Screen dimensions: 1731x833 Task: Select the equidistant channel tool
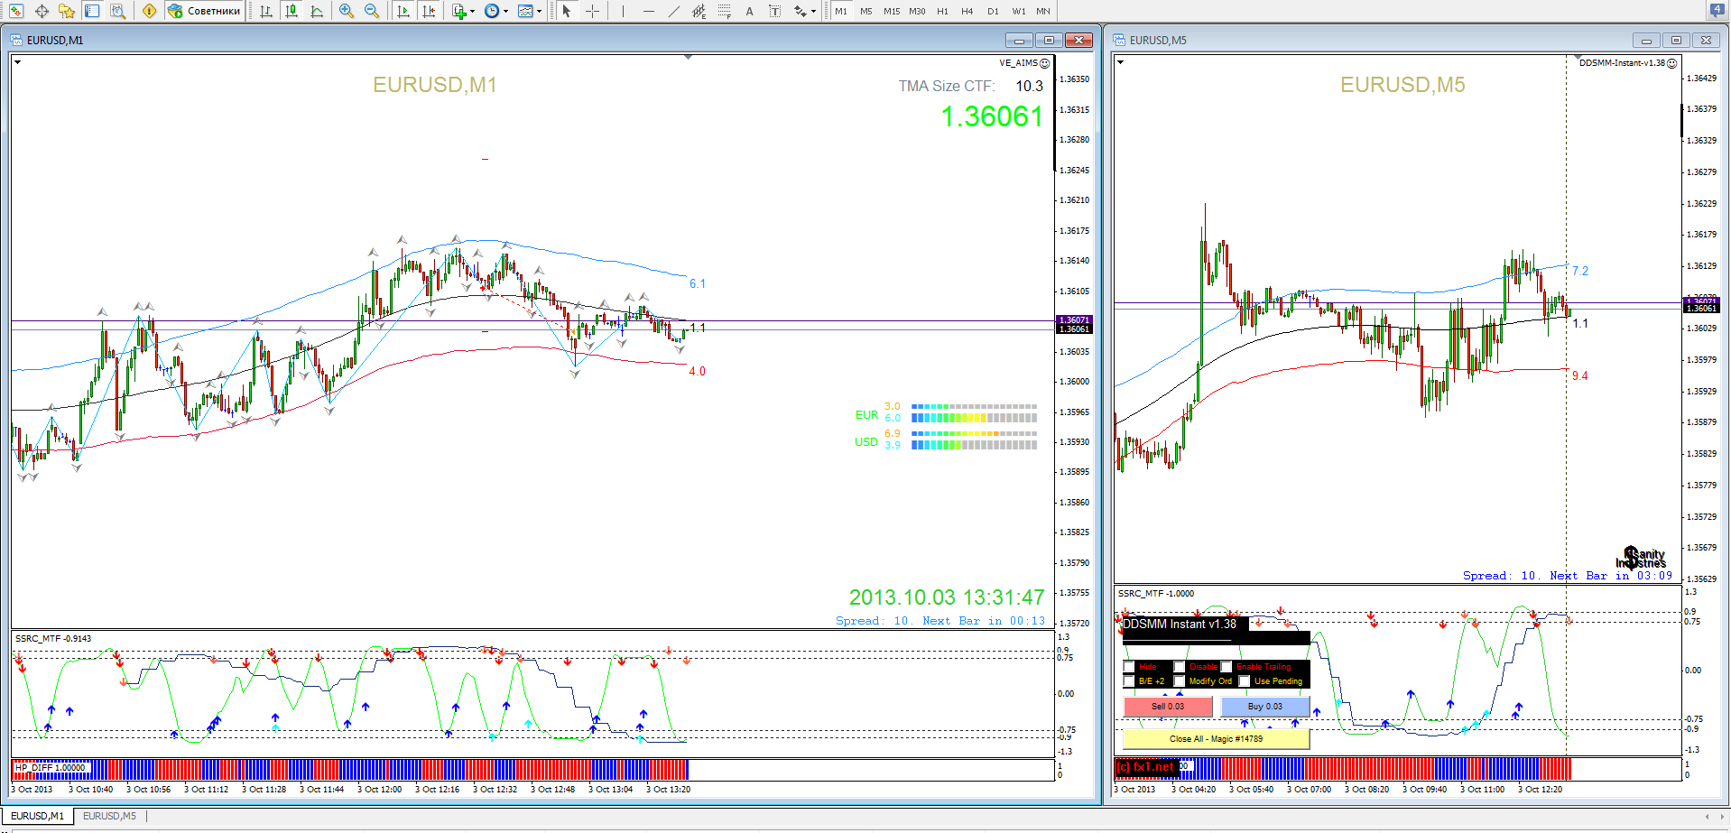click(x=699, y=11)
